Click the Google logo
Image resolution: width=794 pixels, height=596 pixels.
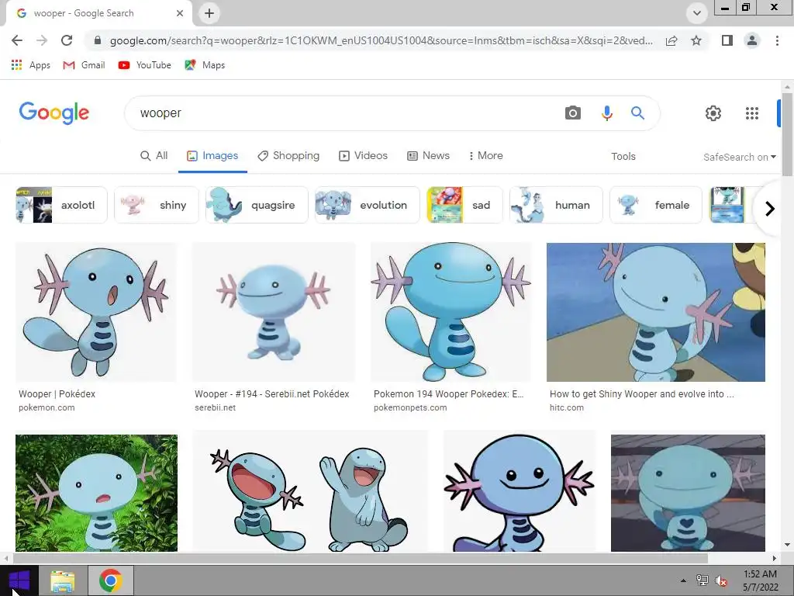click(54, 113)
